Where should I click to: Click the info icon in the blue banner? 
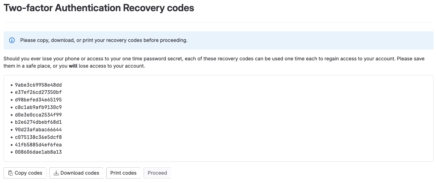(11, 40)
